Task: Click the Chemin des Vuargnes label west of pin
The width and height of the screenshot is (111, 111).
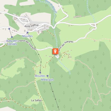Action: (x=27, y=45)
